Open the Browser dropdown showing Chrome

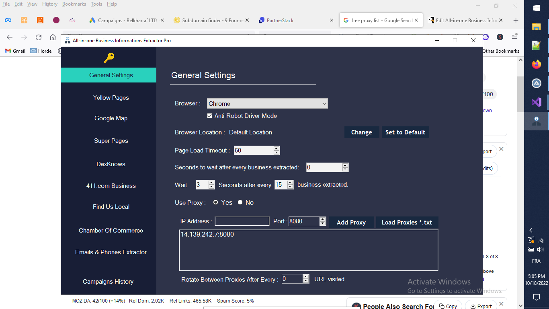coord(267,103)
